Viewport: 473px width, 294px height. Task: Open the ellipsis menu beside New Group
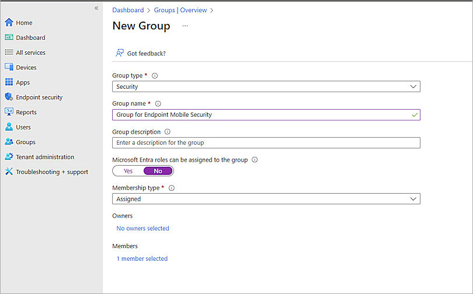[185, 26]
